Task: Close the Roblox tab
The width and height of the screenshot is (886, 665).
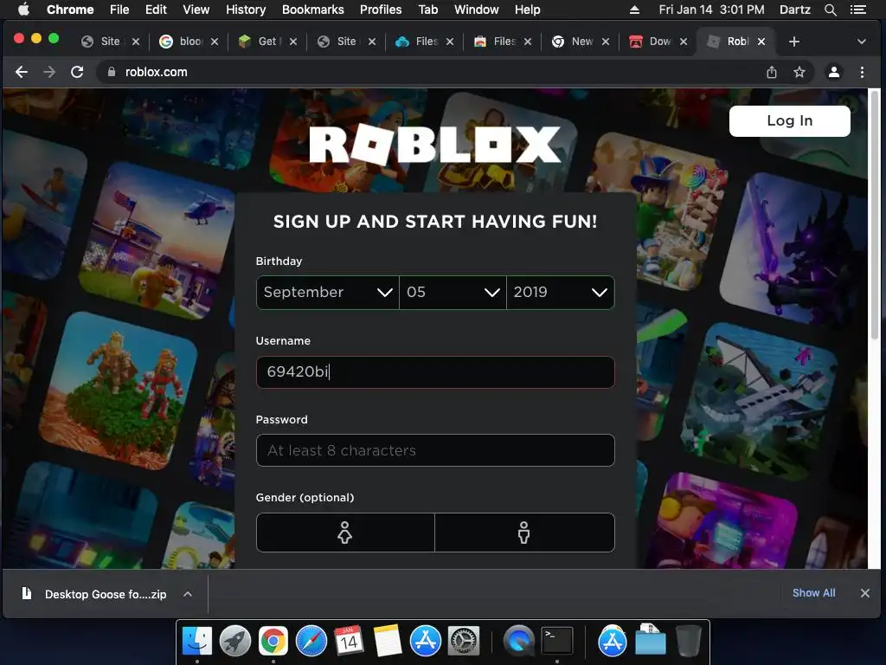Action: point(761,42)
